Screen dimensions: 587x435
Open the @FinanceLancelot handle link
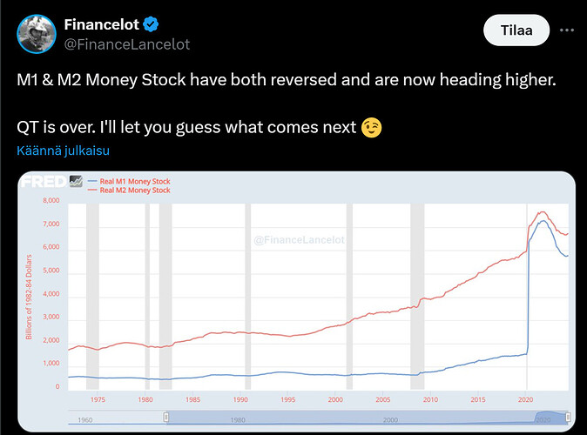point(127,44)
